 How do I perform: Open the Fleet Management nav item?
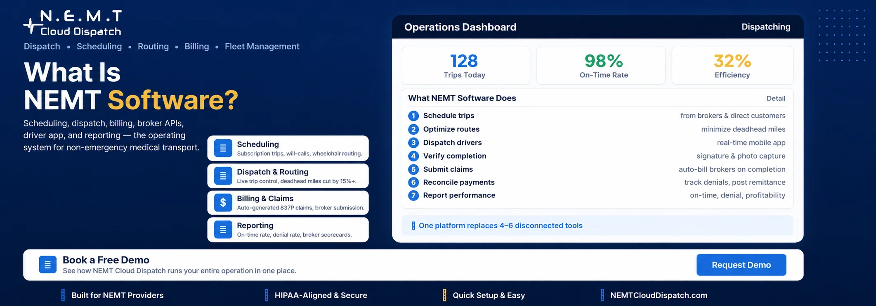click(x=262, y=46)
